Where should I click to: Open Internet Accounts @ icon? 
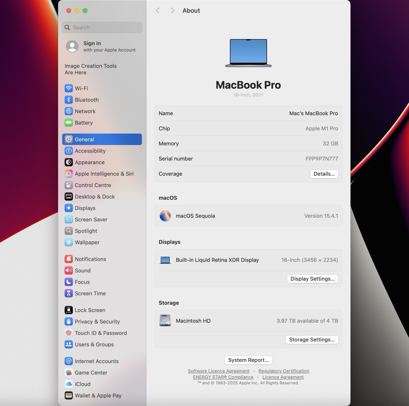(69, 361)
